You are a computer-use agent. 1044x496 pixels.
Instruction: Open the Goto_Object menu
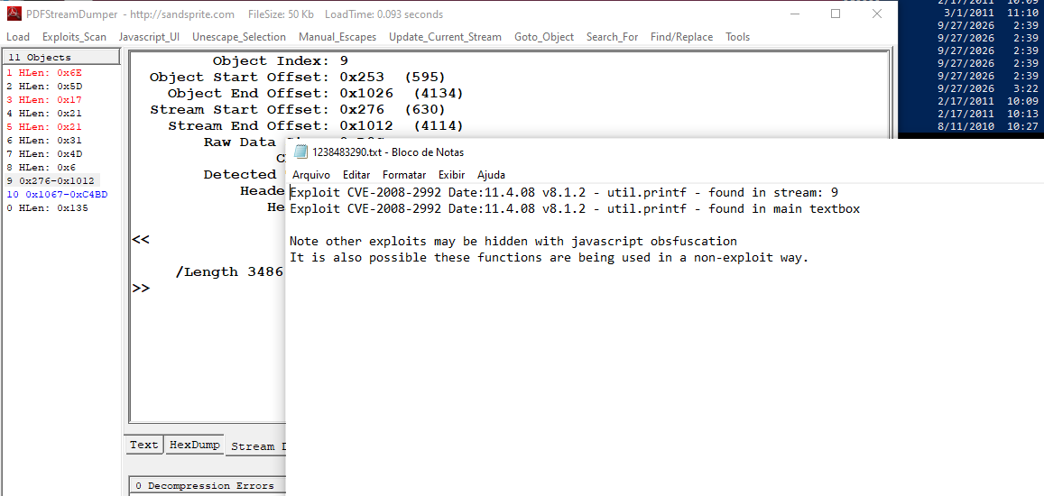544,37
